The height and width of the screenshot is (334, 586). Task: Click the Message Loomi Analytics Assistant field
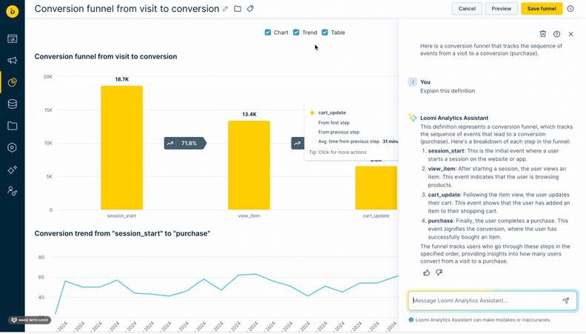[493, 301]
